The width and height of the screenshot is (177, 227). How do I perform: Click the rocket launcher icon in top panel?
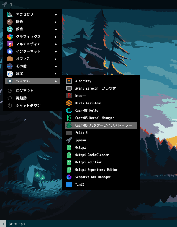4,4
